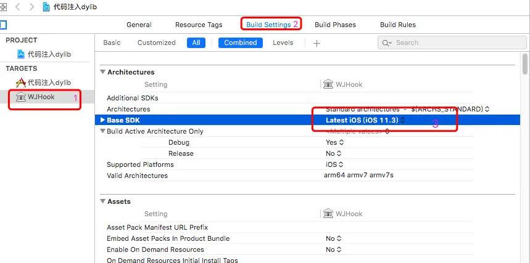Select the Debug configuration row label

point(179,142)
